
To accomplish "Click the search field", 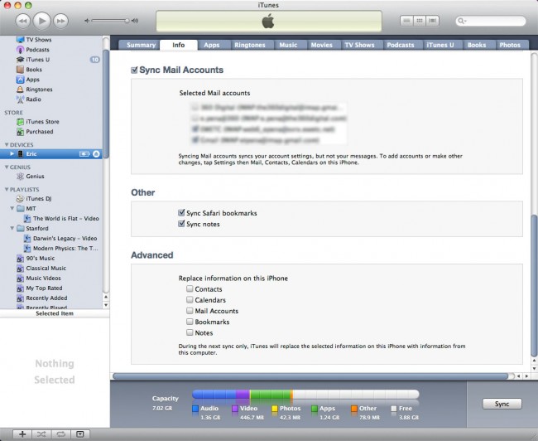I will [x=491, y=21].
